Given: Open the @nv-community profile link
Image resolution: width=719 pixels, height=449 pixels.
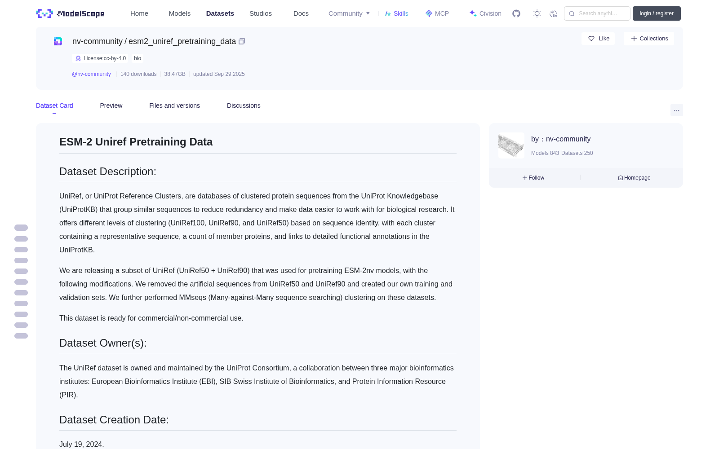Looking at the screenshot, I should (x=91, y=74).
